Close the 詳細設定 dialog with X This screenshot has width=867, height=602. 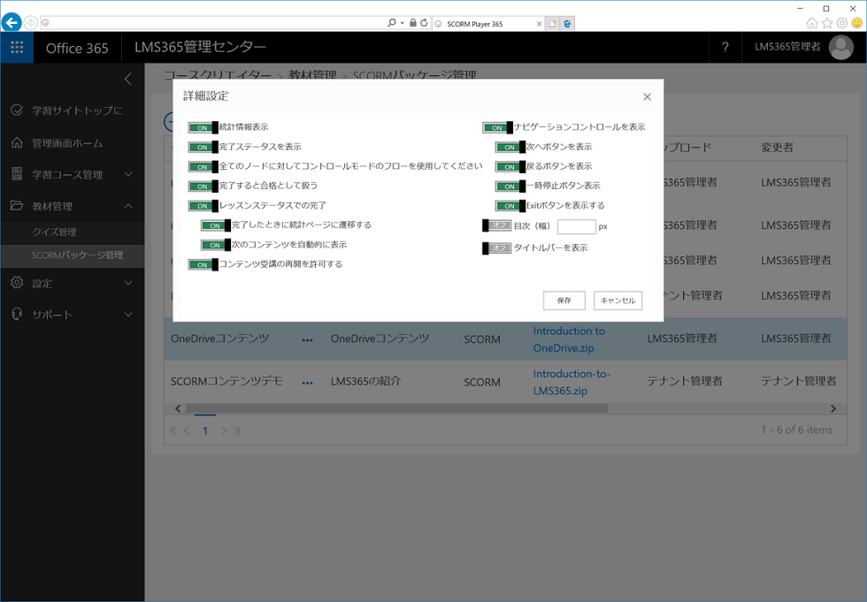click(647, 96)
